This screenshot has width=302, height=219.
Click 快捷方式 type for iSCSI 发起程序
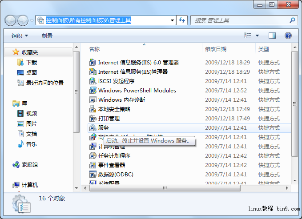[x=269, y=81]
